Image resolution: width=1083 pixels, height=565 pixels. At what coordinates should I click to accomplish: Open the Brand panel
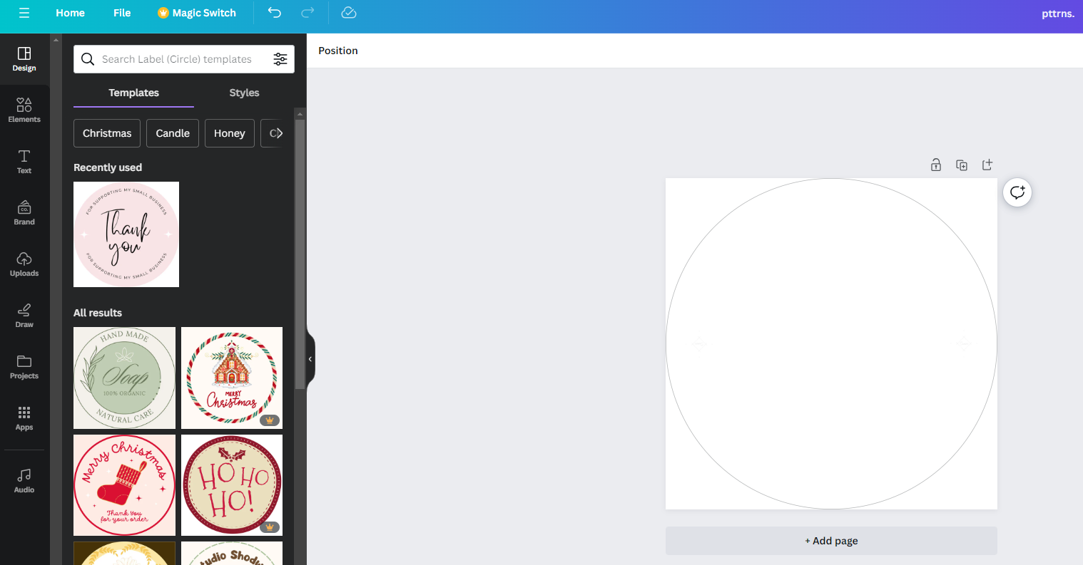[24, 213]
